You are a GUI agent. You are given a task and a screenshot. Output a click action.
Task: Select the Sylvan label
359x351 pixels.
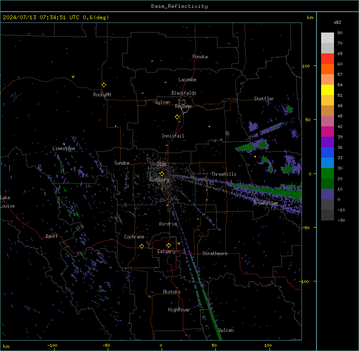tap(162, 102)
